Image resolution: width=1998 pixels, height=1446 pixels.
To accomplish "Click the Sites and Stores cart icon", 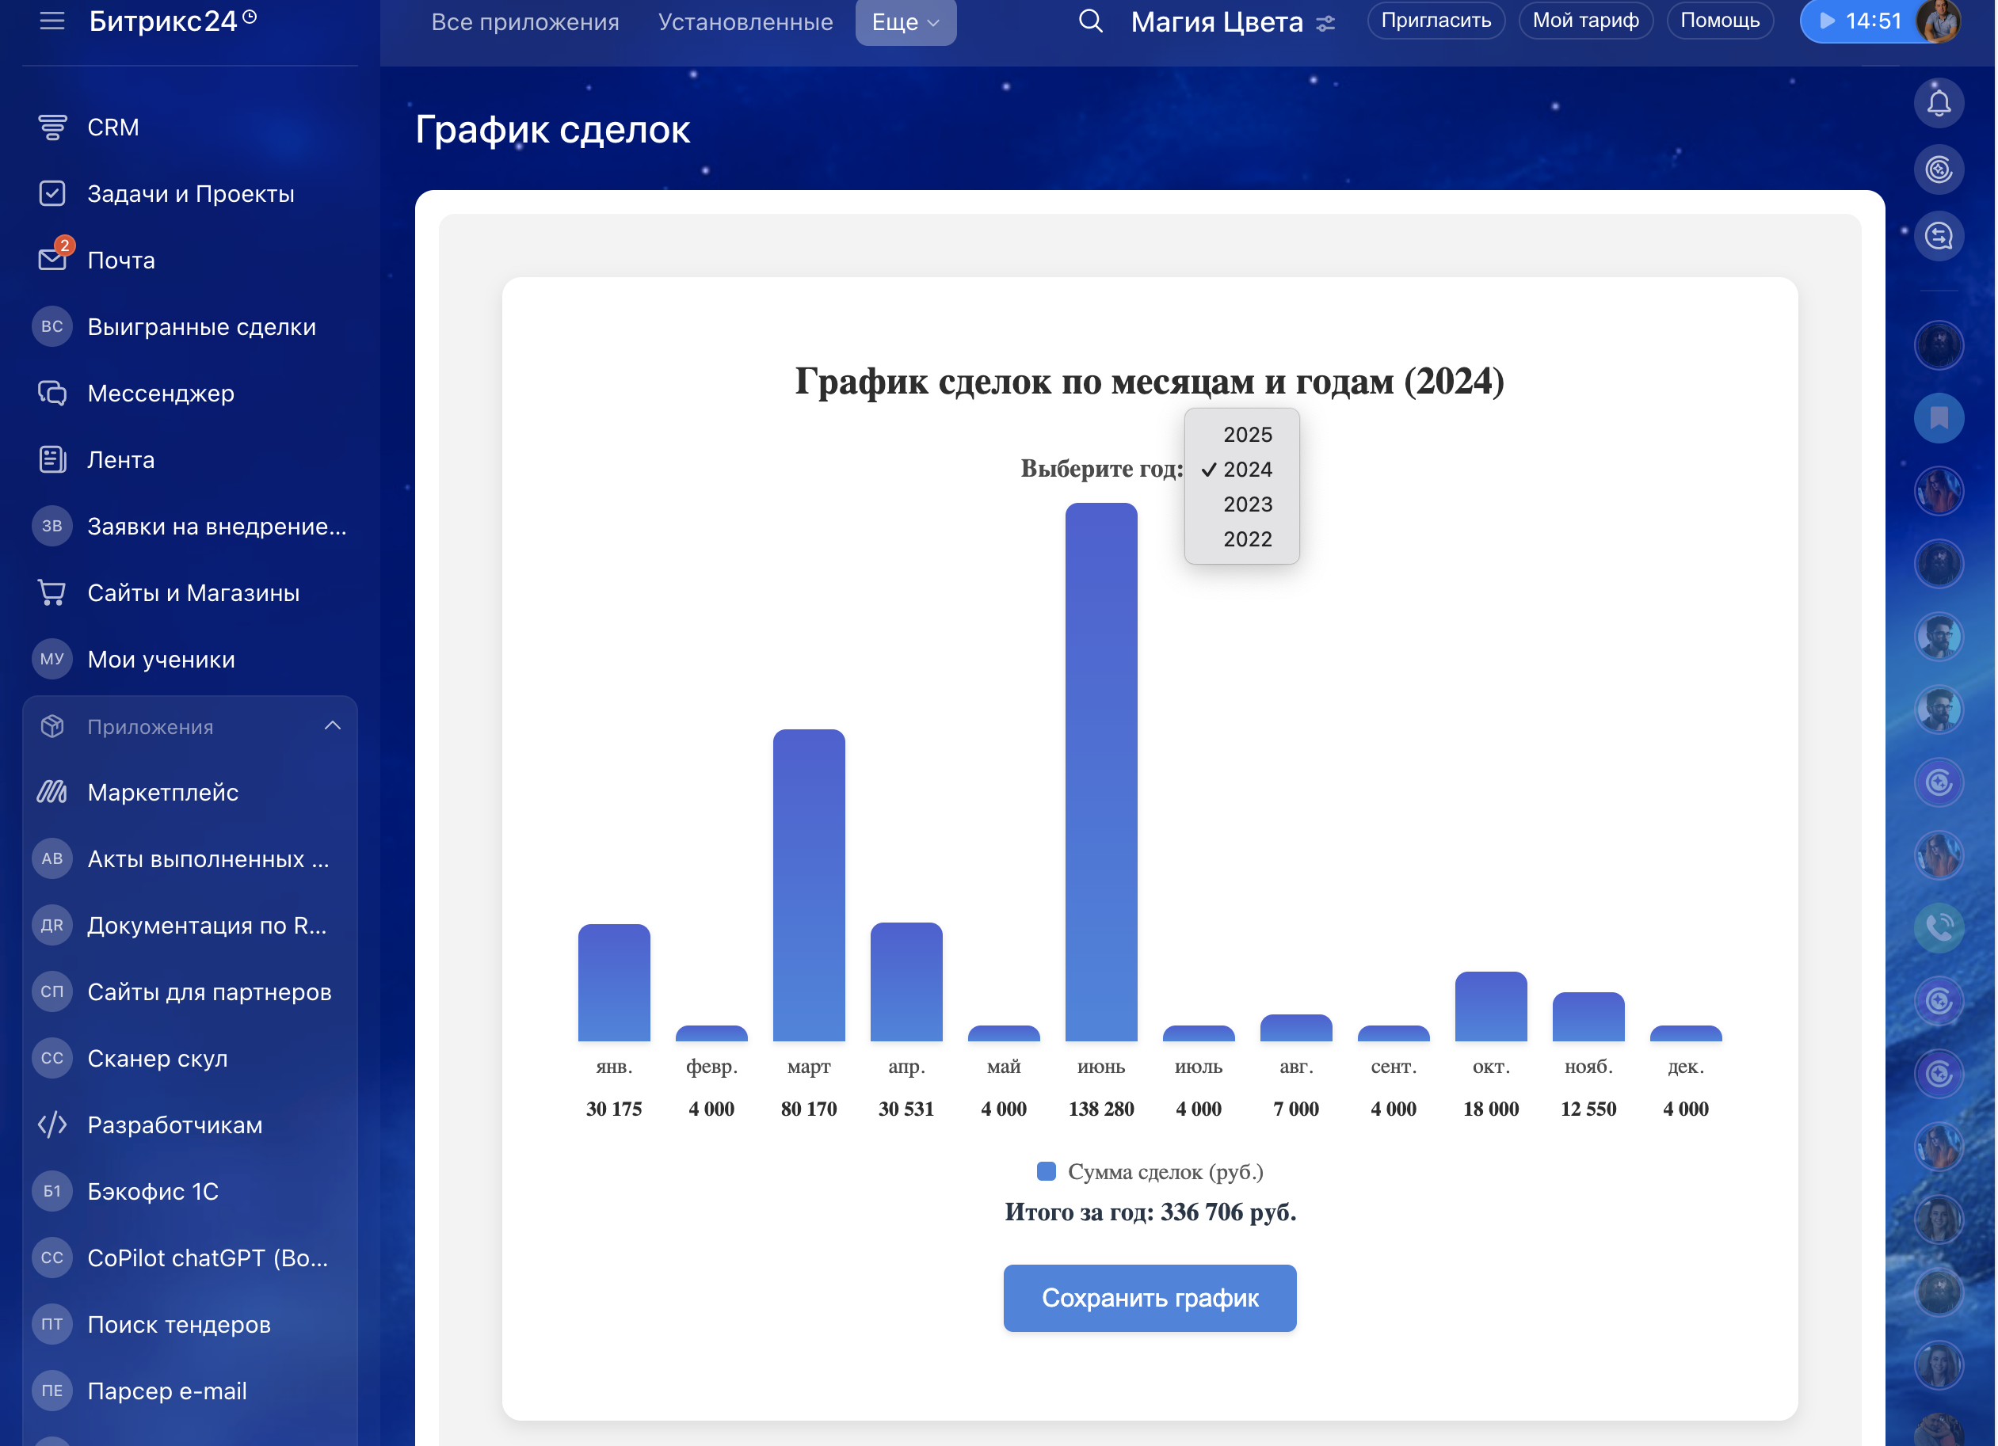I will (x=52, y=592).
